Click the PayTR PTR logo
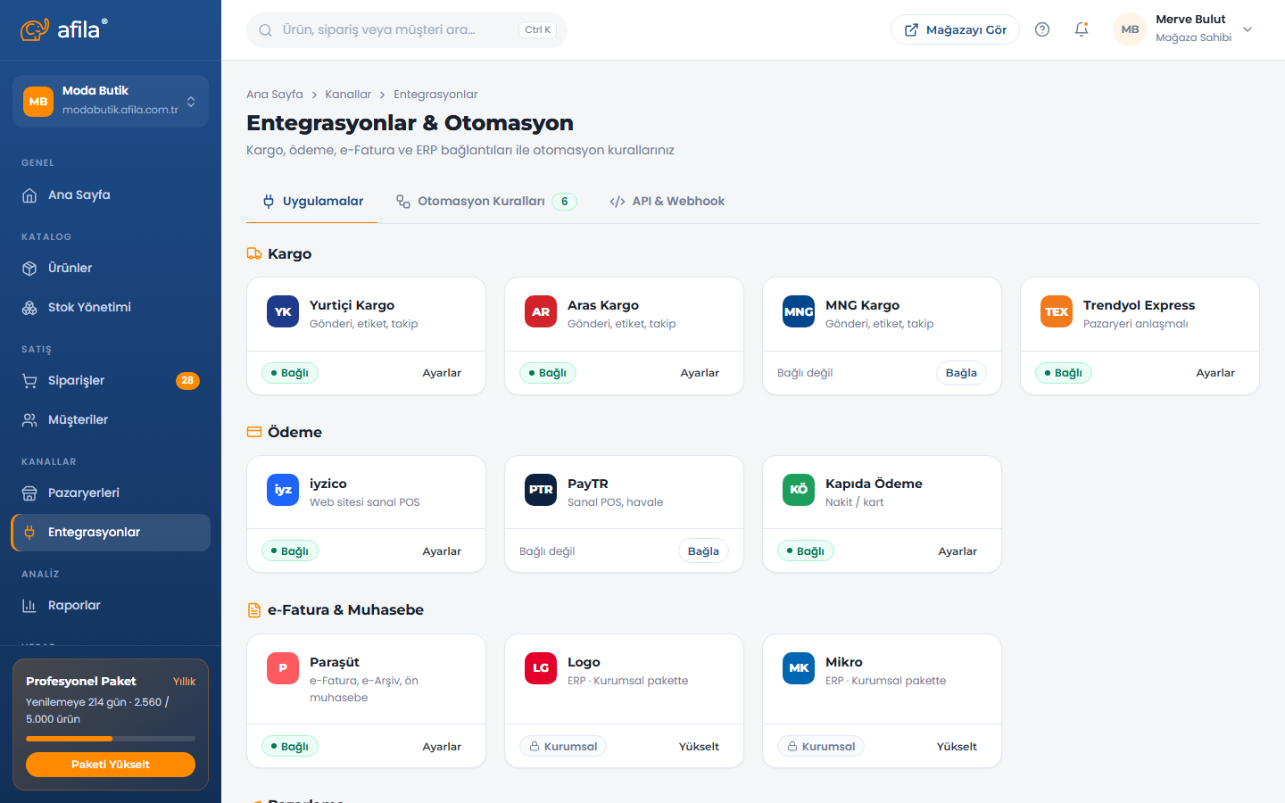Screen dimensions: 1285x803 (541, 490)
